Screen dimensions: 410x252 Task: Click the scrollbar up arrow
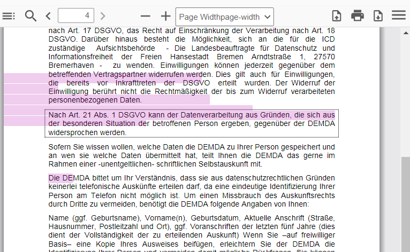(406, 33)
